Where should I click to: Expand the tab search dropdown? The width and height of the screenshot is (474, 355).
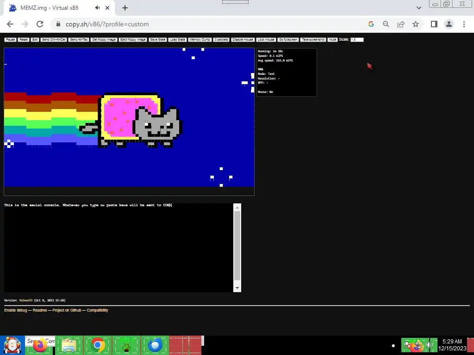(418, 8)
